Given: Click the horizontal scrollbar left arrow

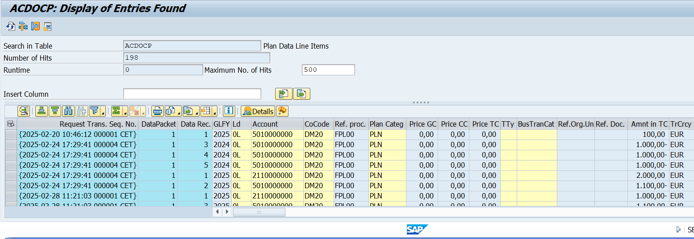Looking at the screenshot, I should [217, 212].
